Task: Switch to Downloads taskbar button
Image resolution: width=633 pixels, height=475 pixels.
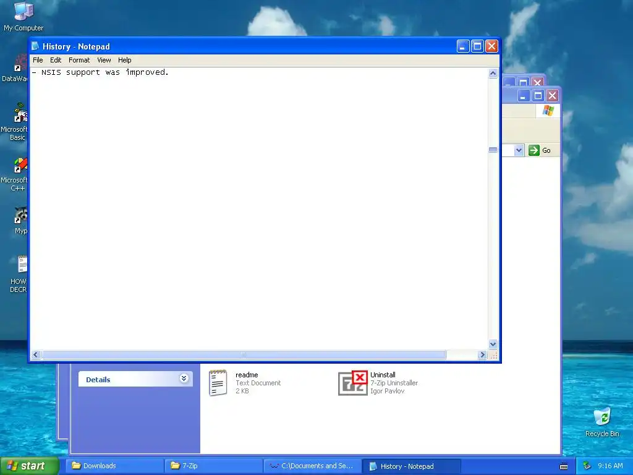Action: coord(114,466)
